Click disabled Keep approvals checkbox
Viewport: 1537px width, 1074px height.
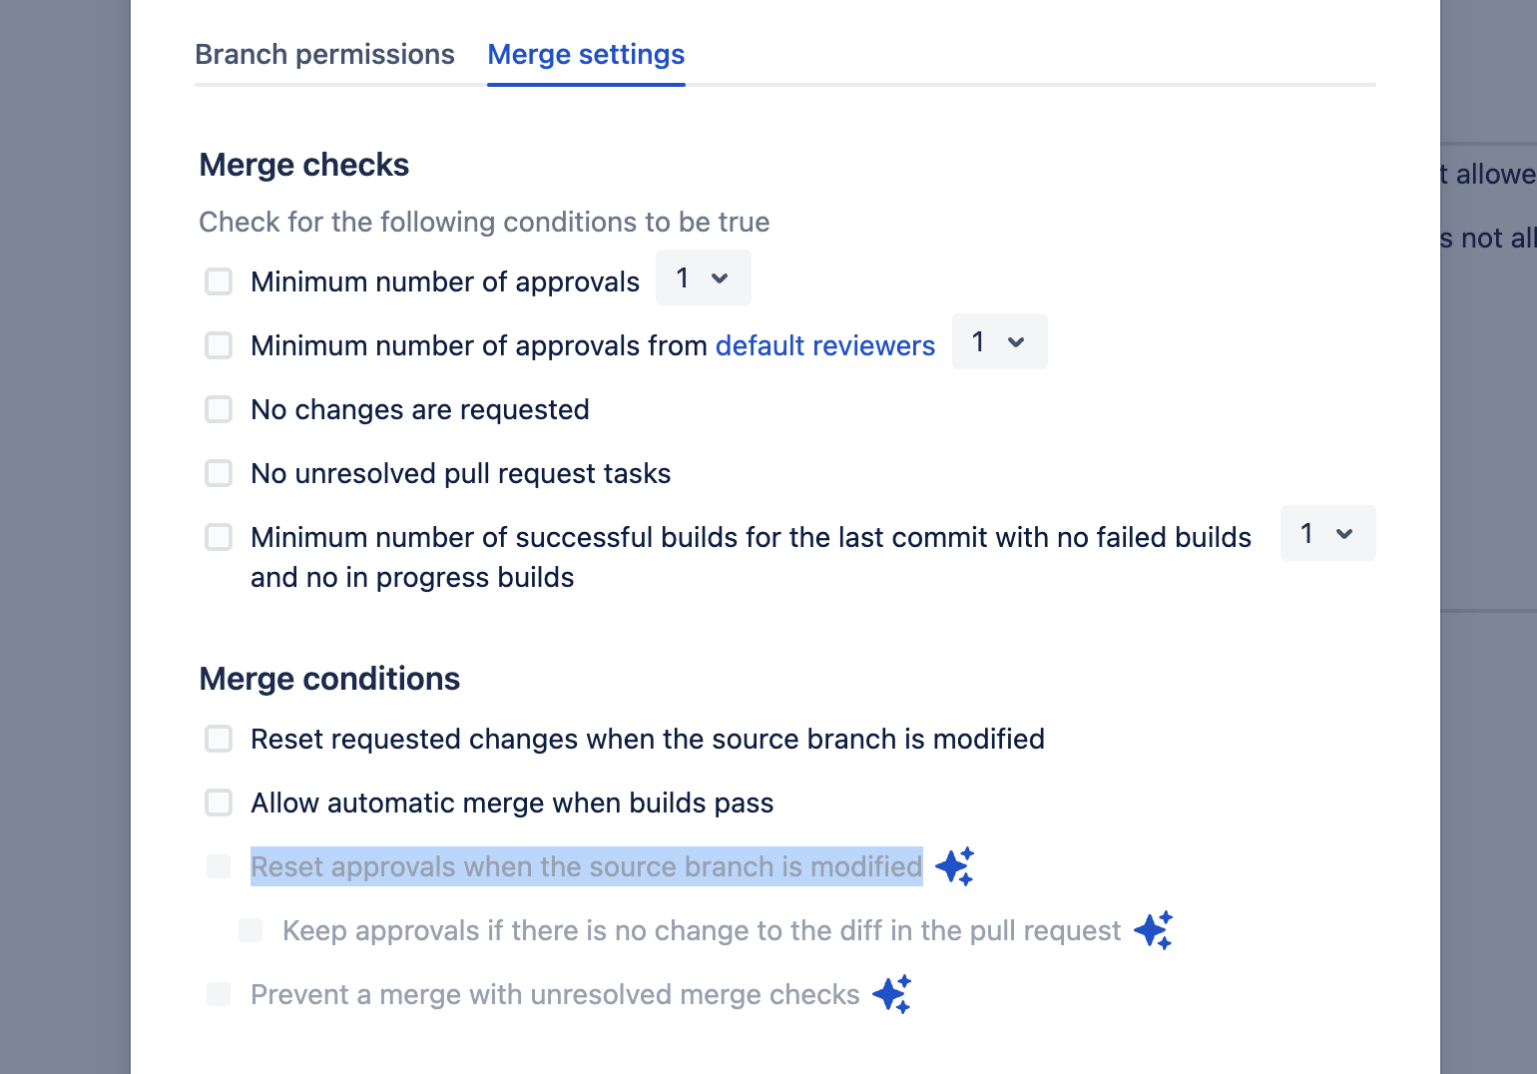click(251, 930)
